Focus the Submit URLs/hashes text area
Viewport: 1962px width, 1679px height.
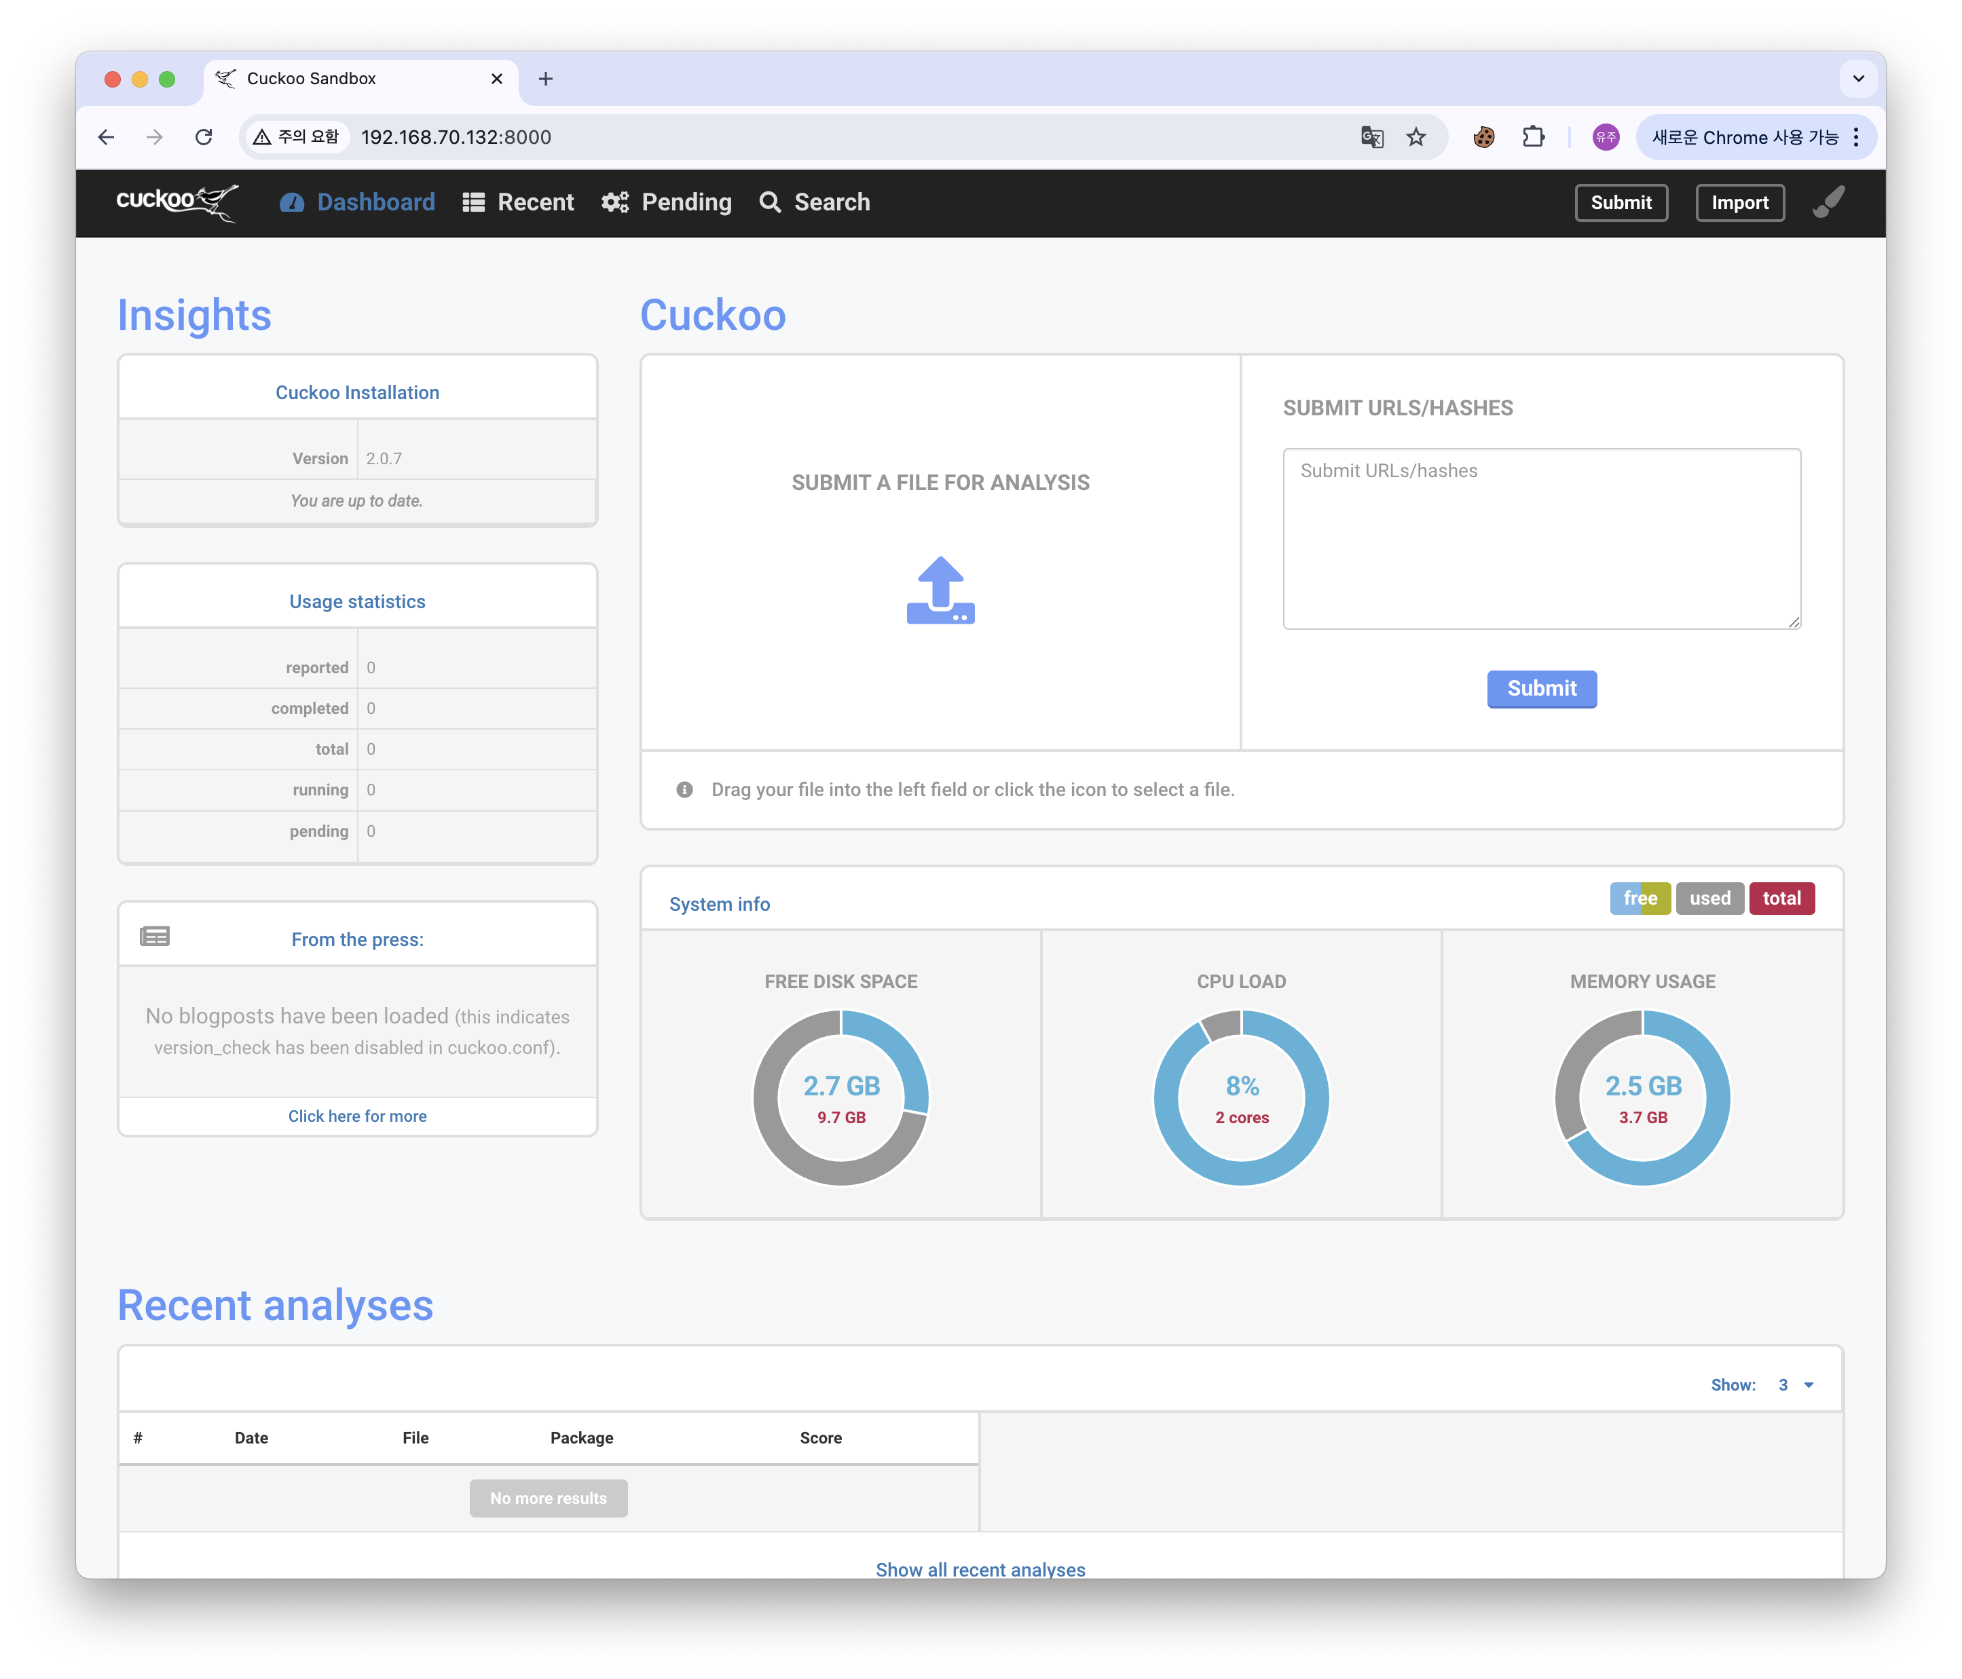click(1540, 539)
